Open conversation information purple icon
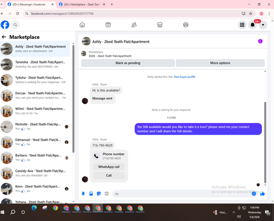The image size is (274, 221). pos(260,41)
